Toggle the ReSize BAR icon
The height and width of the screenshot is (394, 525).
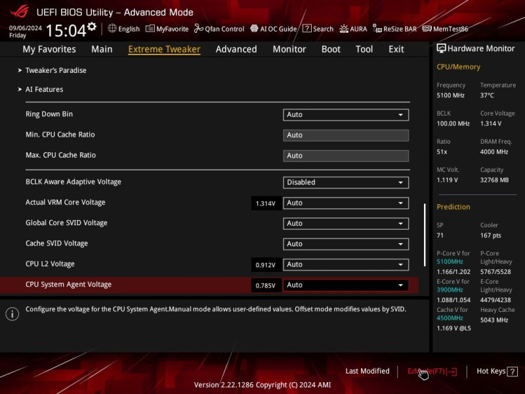pyautogui.click(x=377, y=29)
